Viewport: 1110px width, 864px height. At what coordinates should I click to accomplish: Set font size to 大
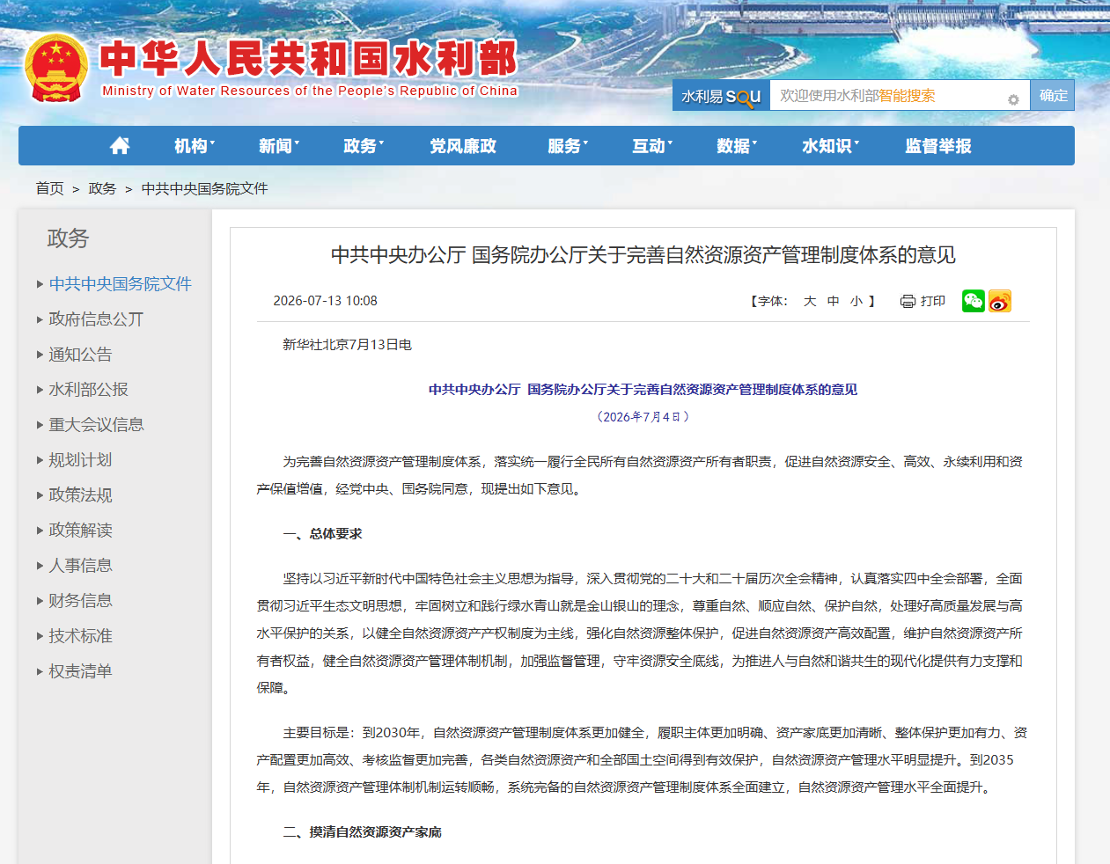[x=810, y=301]
